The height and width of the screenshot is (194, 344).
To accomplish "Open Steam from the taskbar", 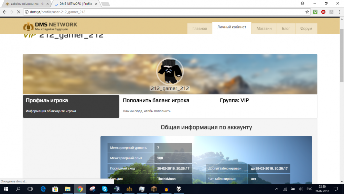I will [117, 189].
